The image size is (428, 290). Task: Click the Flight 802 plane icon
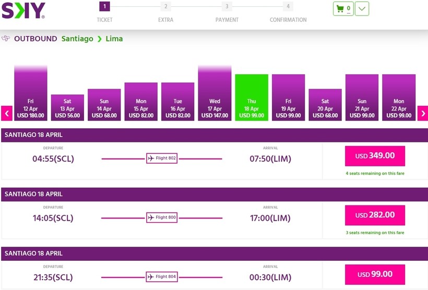151,158
